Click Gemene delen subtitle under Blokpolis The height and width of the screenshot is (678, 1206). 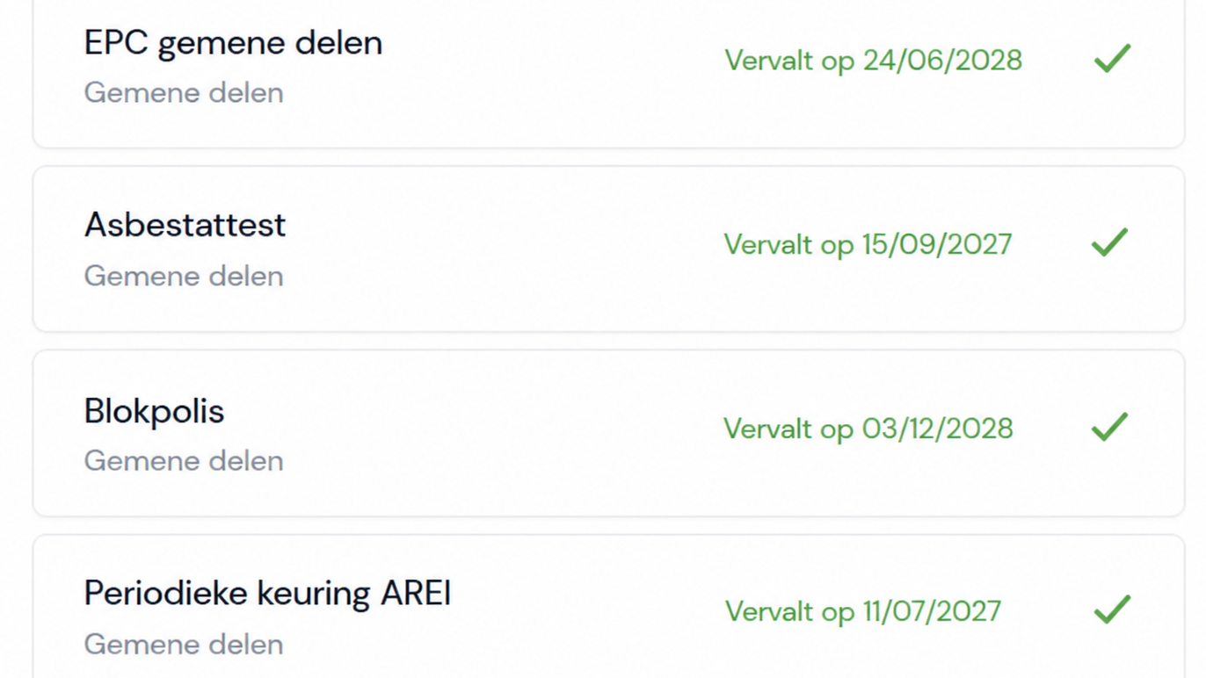pos(184,460)
